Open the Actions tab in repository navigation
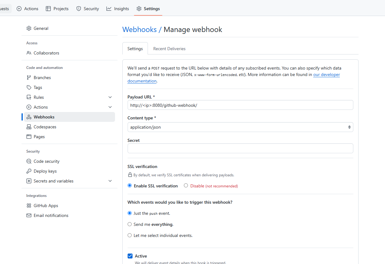This screenshot has width=385, height=264. point(28,9)
